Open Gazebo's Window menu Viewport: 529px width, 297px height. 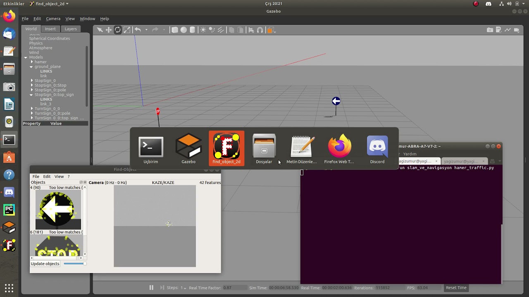(x=87, y=19)
